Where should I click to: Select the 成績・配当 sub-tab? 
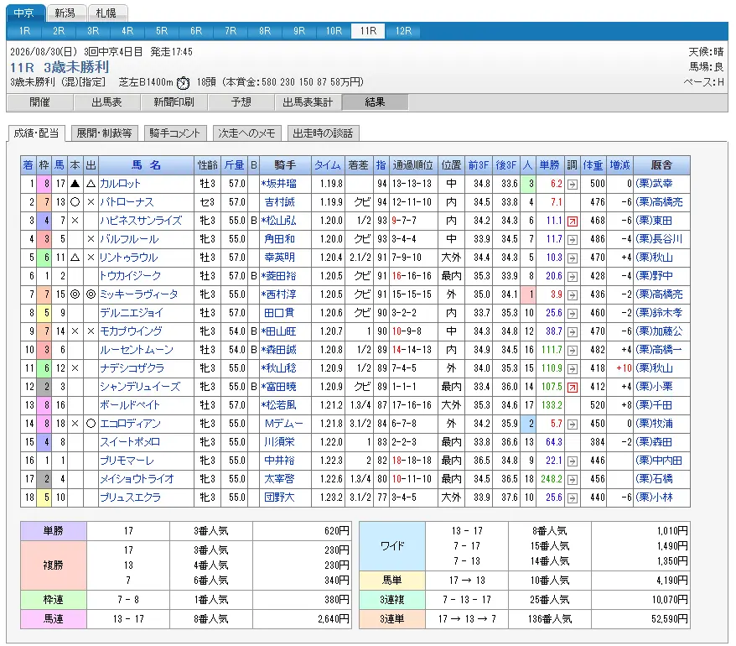tap(37, 133)
